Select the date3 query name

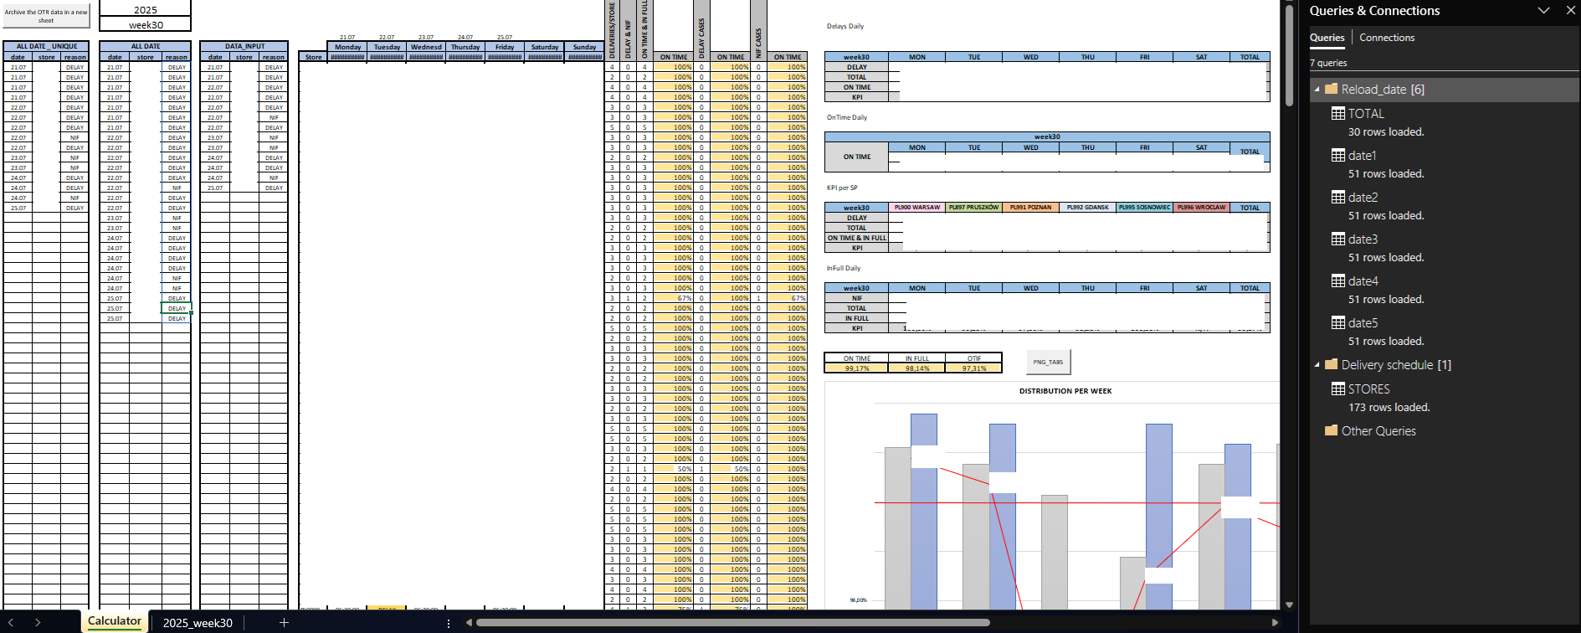[x=1363, y=239]
